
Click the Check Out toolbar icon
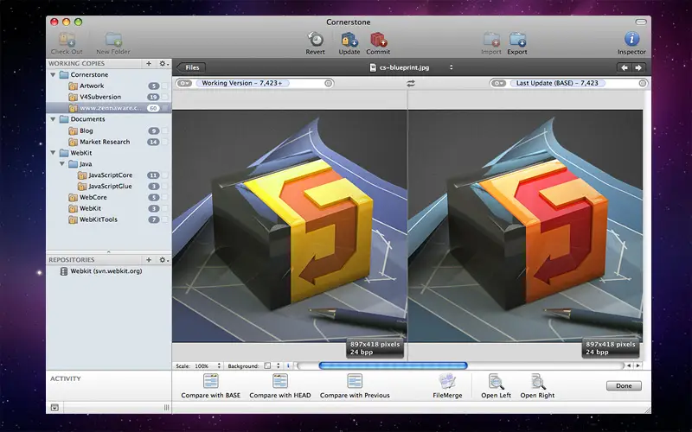tap(67, 40)
